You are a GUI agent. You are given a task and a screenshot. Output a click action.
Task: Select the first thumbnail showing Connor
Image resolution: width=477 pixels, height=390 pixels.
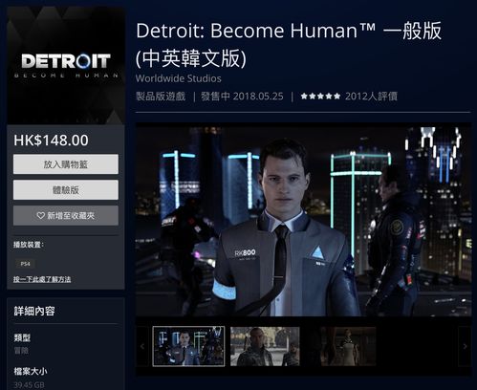[x=188, y=346]
